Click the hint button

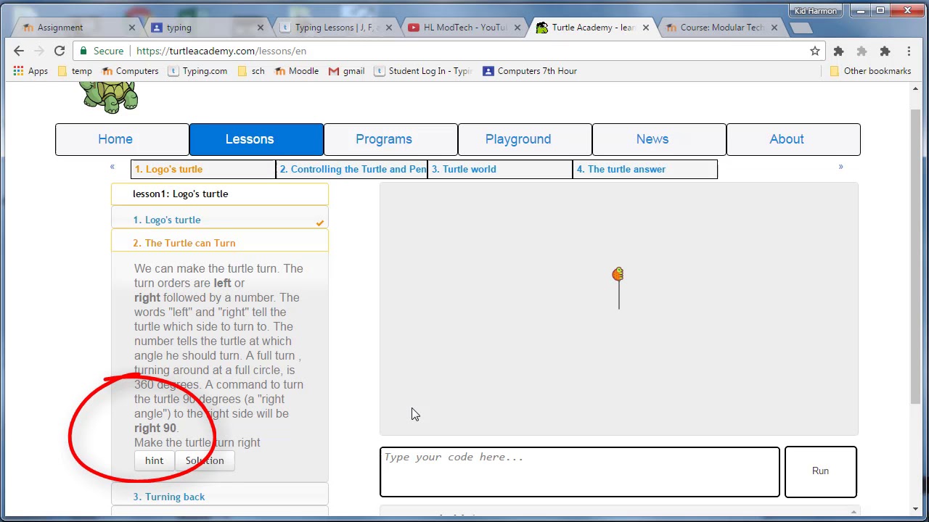coord(154,460)
